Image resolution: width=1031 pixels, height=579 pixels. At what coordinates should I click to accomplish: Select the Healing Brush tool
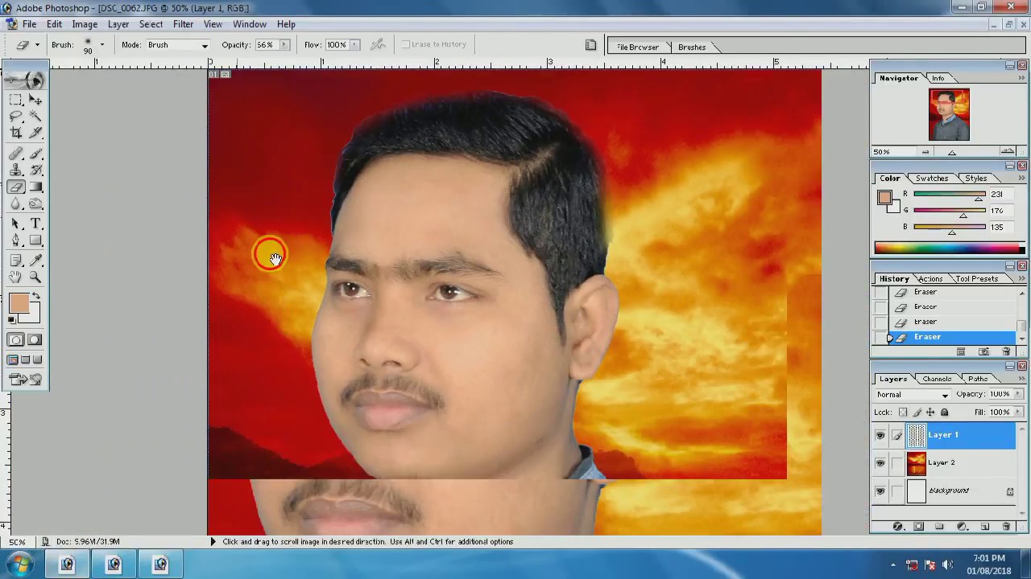pos(16,154)
